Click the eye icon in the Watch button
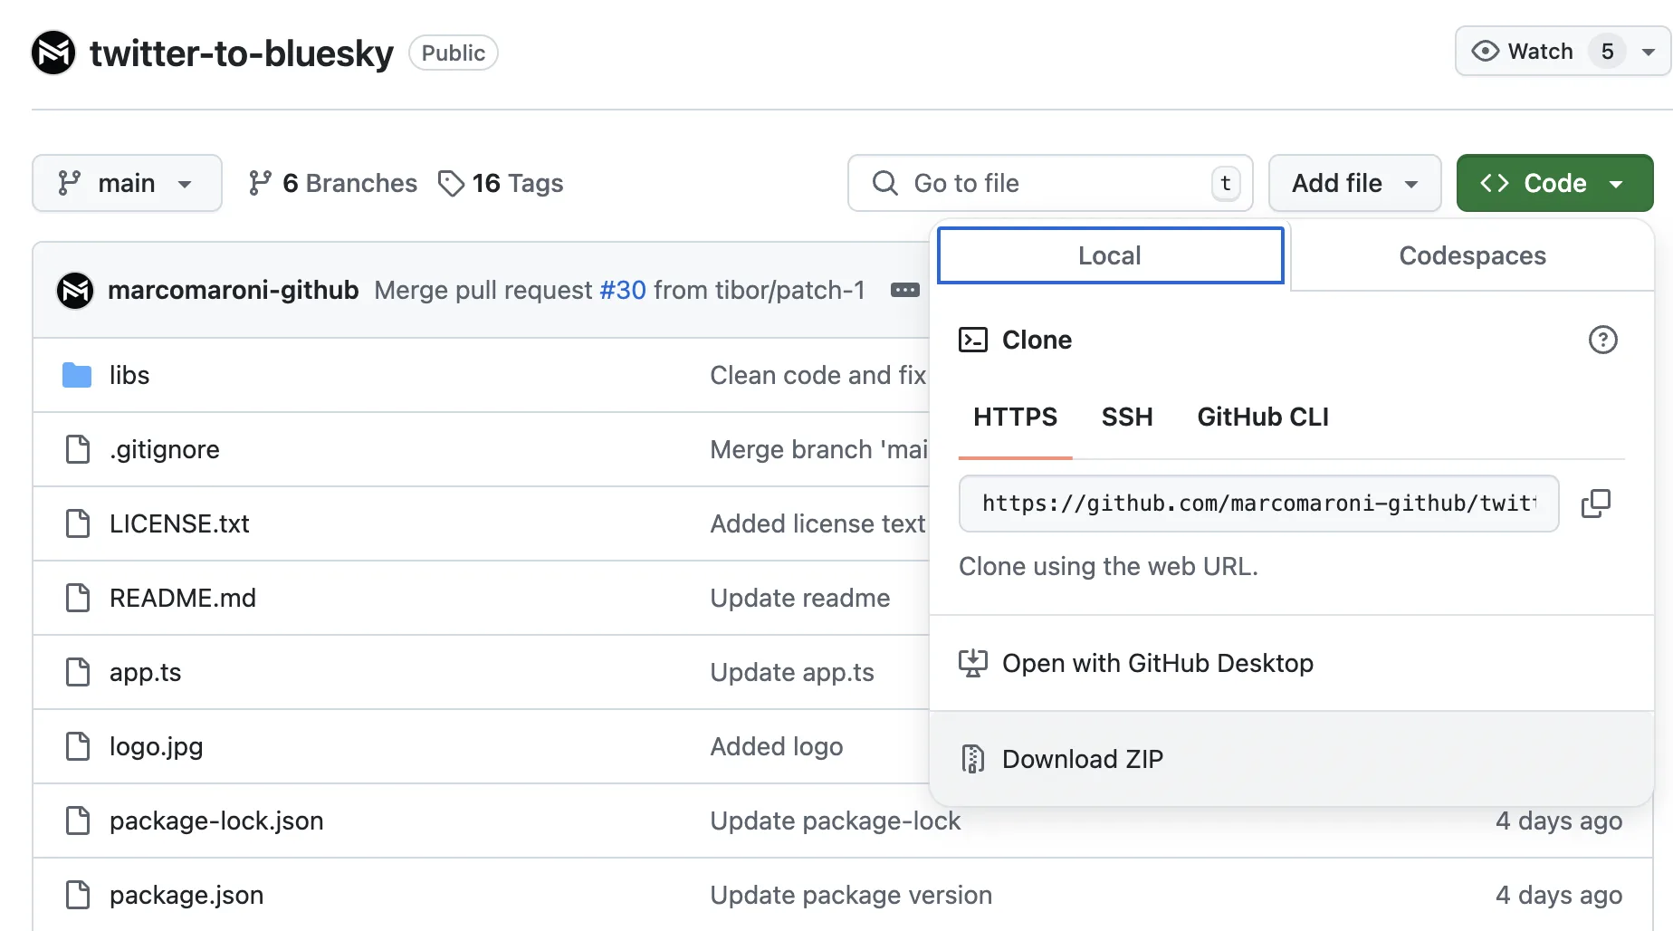1673x931 pixels. pos(1485,51)
